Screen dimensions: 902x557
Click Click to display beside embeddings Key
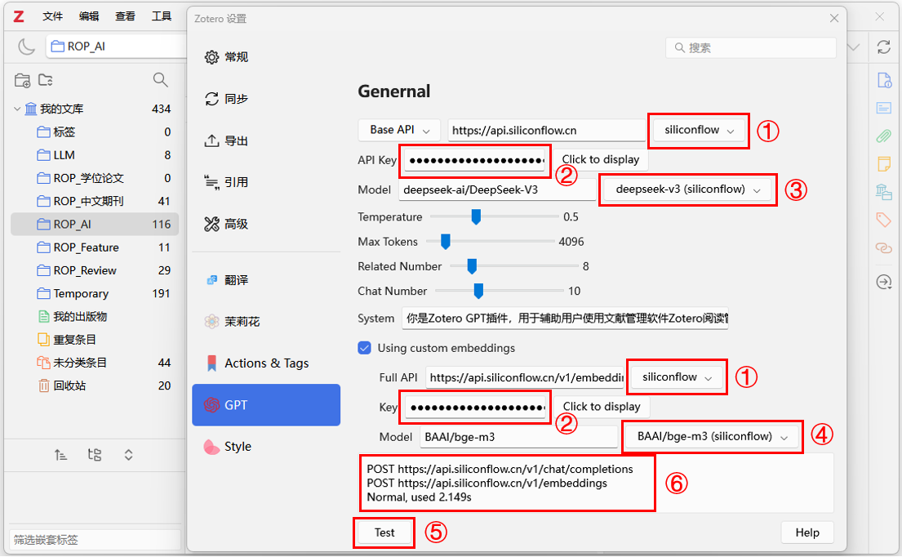pos(602,407)
